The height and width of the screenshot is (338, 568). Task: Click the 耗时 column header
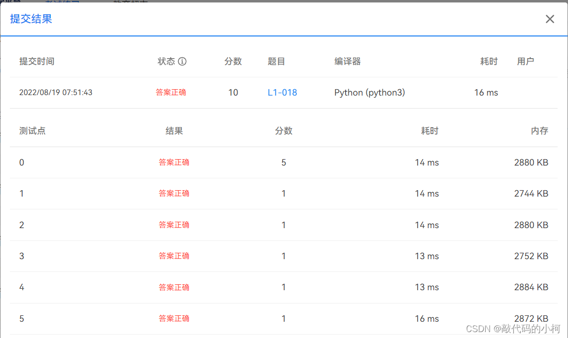(489, 61)
